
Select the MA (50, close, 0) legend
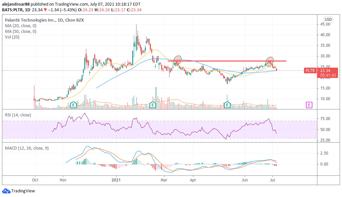coord(21,31)
